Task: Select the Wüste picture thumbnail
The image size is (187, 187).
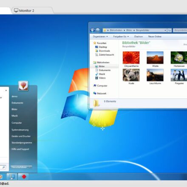Action: [x=155, y=58]
